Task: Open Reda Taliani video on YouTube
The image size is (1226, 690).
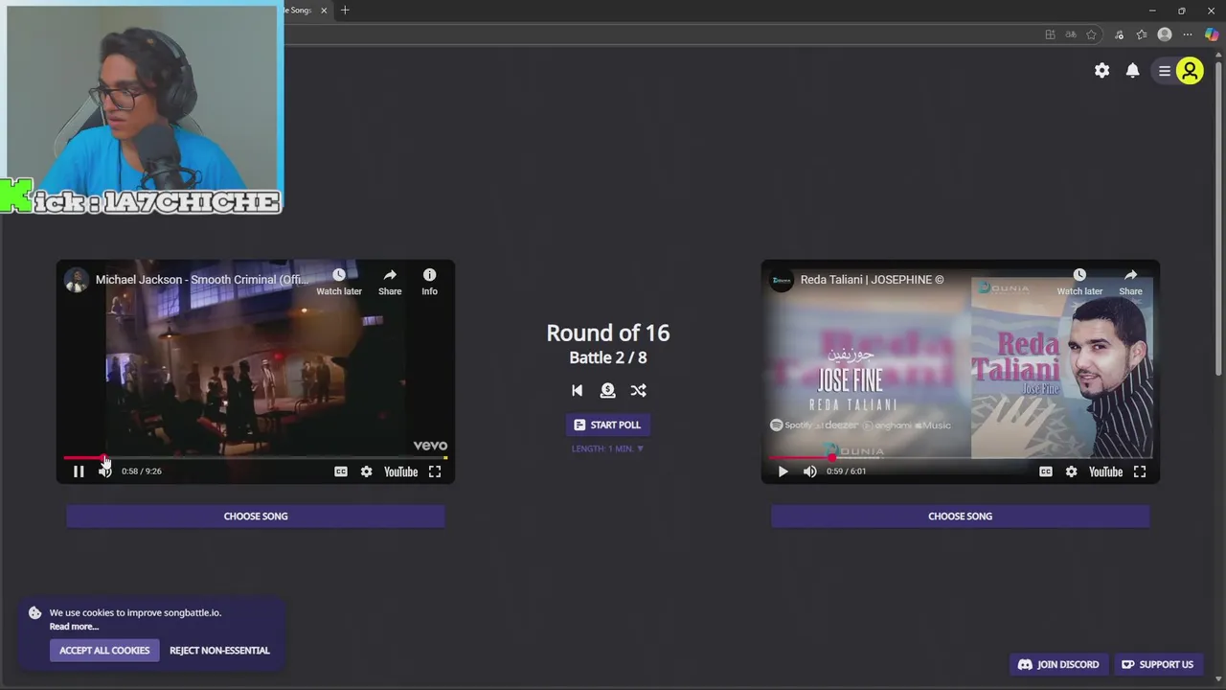Action: 1105,471
